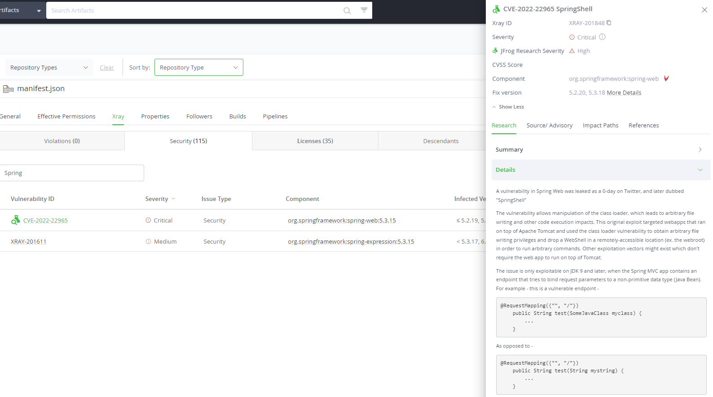Open the Licenses (35) sub-tab
Image resolution: width=713 pixels, height=397 pixels.
pyautogui.click(x=315, y=141)
